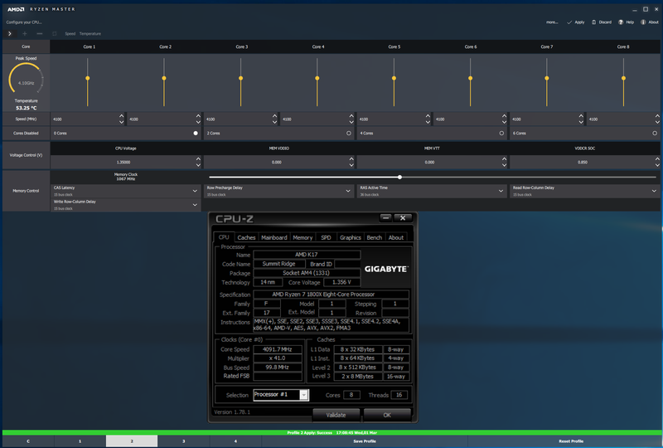Click the Apply checkmark icon
Image resolution: width=663 pixels, height=448 pixels.
pos(569,22)
